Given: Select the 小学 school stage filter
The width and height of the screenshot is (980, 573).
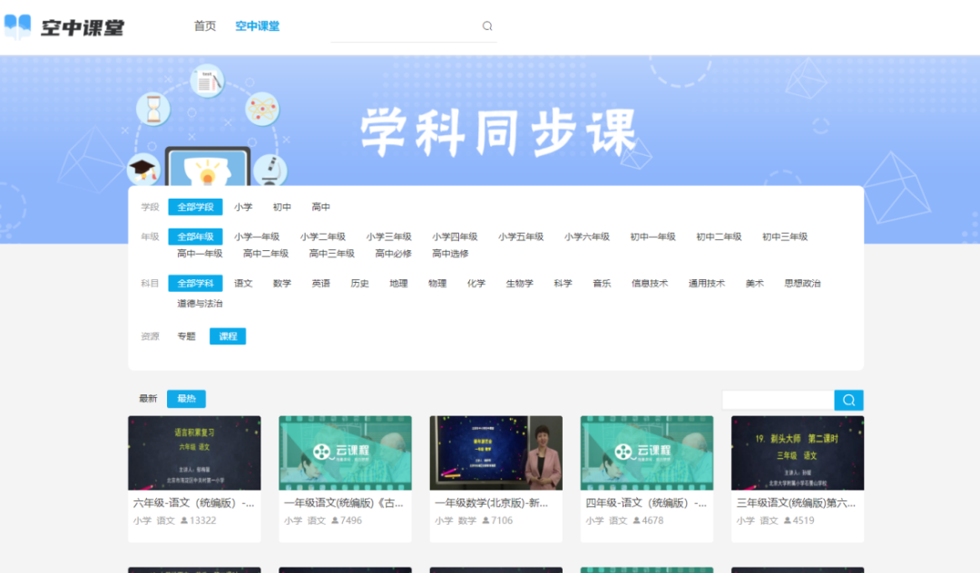Looking at the screenshot, I should coord(243,207).
